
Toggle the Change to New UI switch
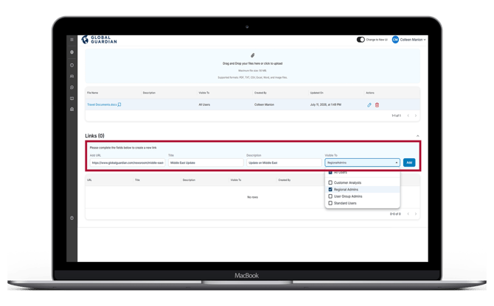coord(361,40)
